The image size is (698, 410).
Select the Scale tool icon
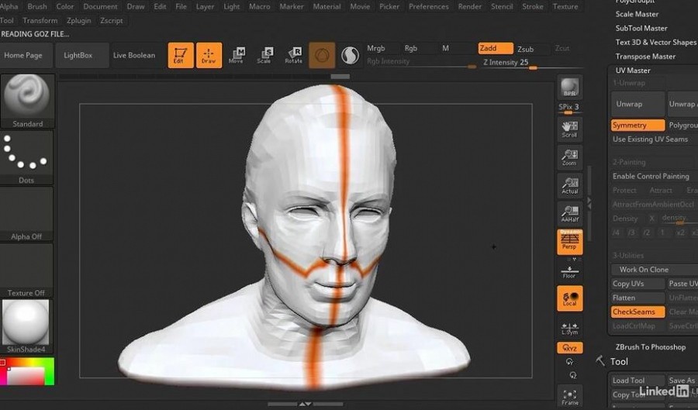point(265,56)
